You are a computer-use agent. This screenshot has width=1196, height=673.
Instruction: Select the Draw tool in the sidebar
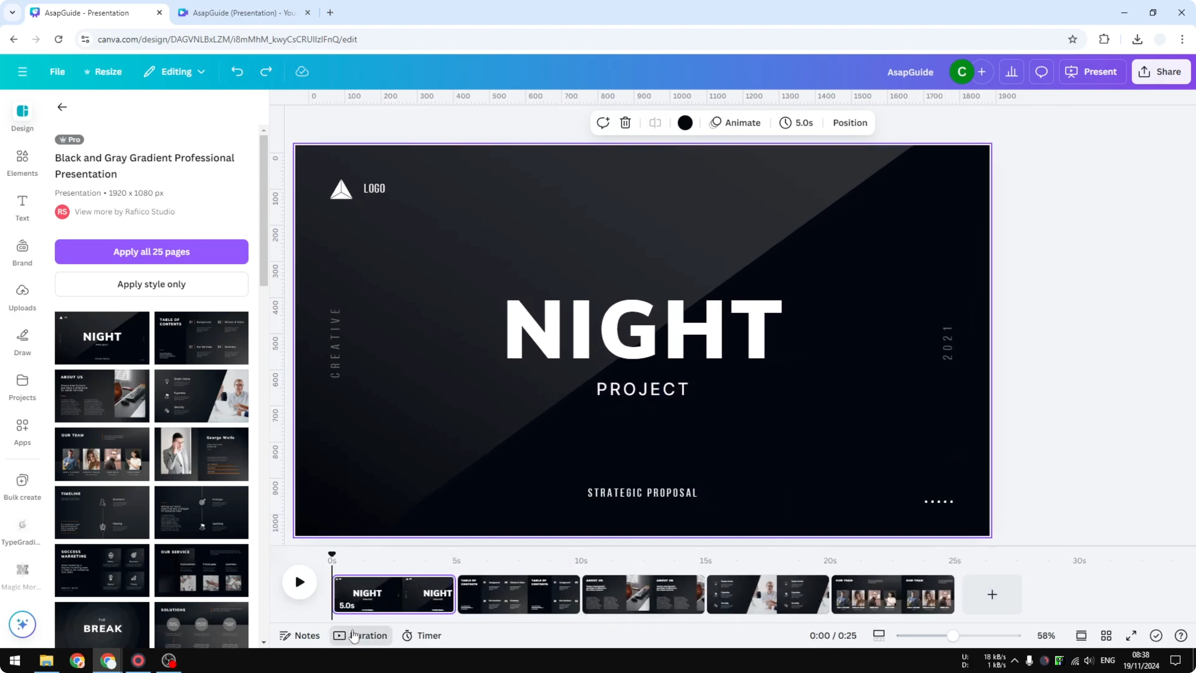22,342
